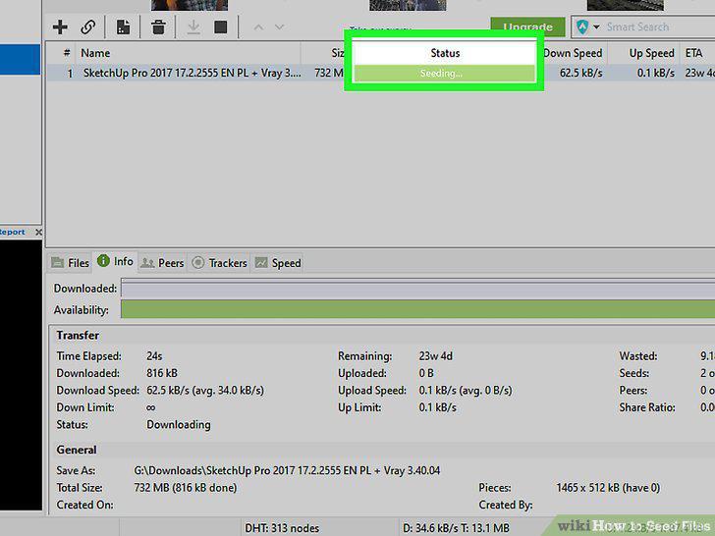Click the Downloaded progress bar
This screenshot has width=715, height=536.
click(x=417, y=290)
